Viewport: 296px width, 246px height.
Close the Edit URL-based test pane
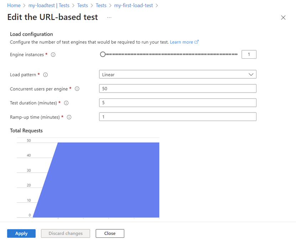[283, 17]
